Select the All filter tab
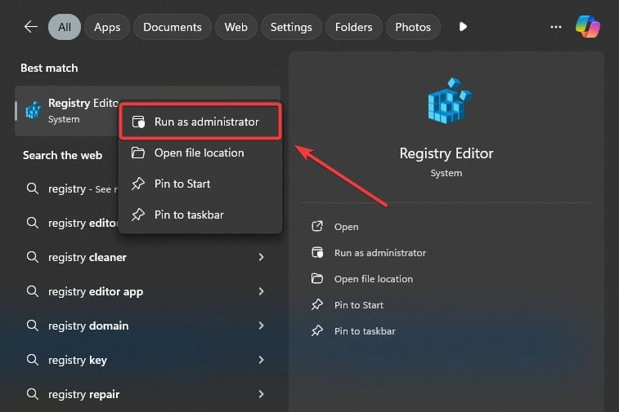619x412 pixels. coord(65,27)
